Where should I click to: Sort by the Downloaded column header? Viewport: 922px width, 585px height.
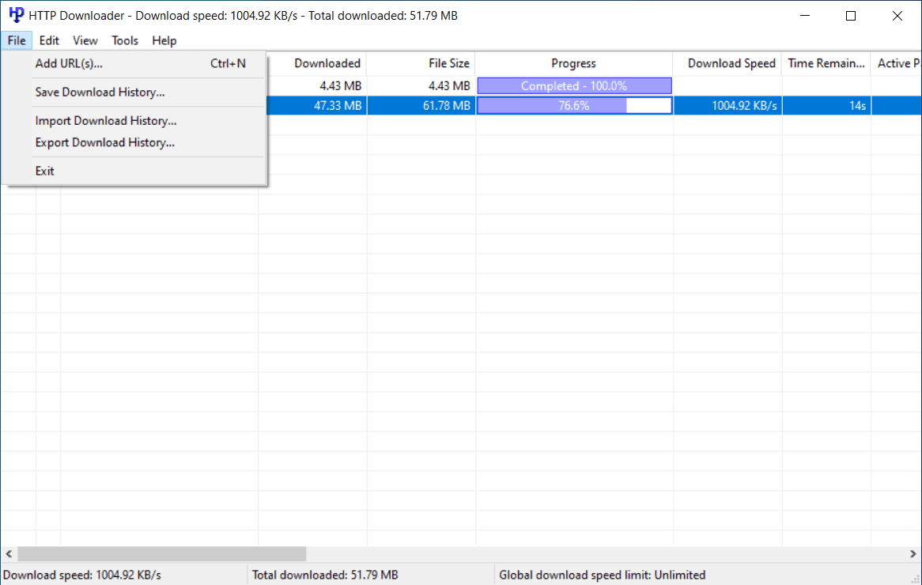click(317, 63)
